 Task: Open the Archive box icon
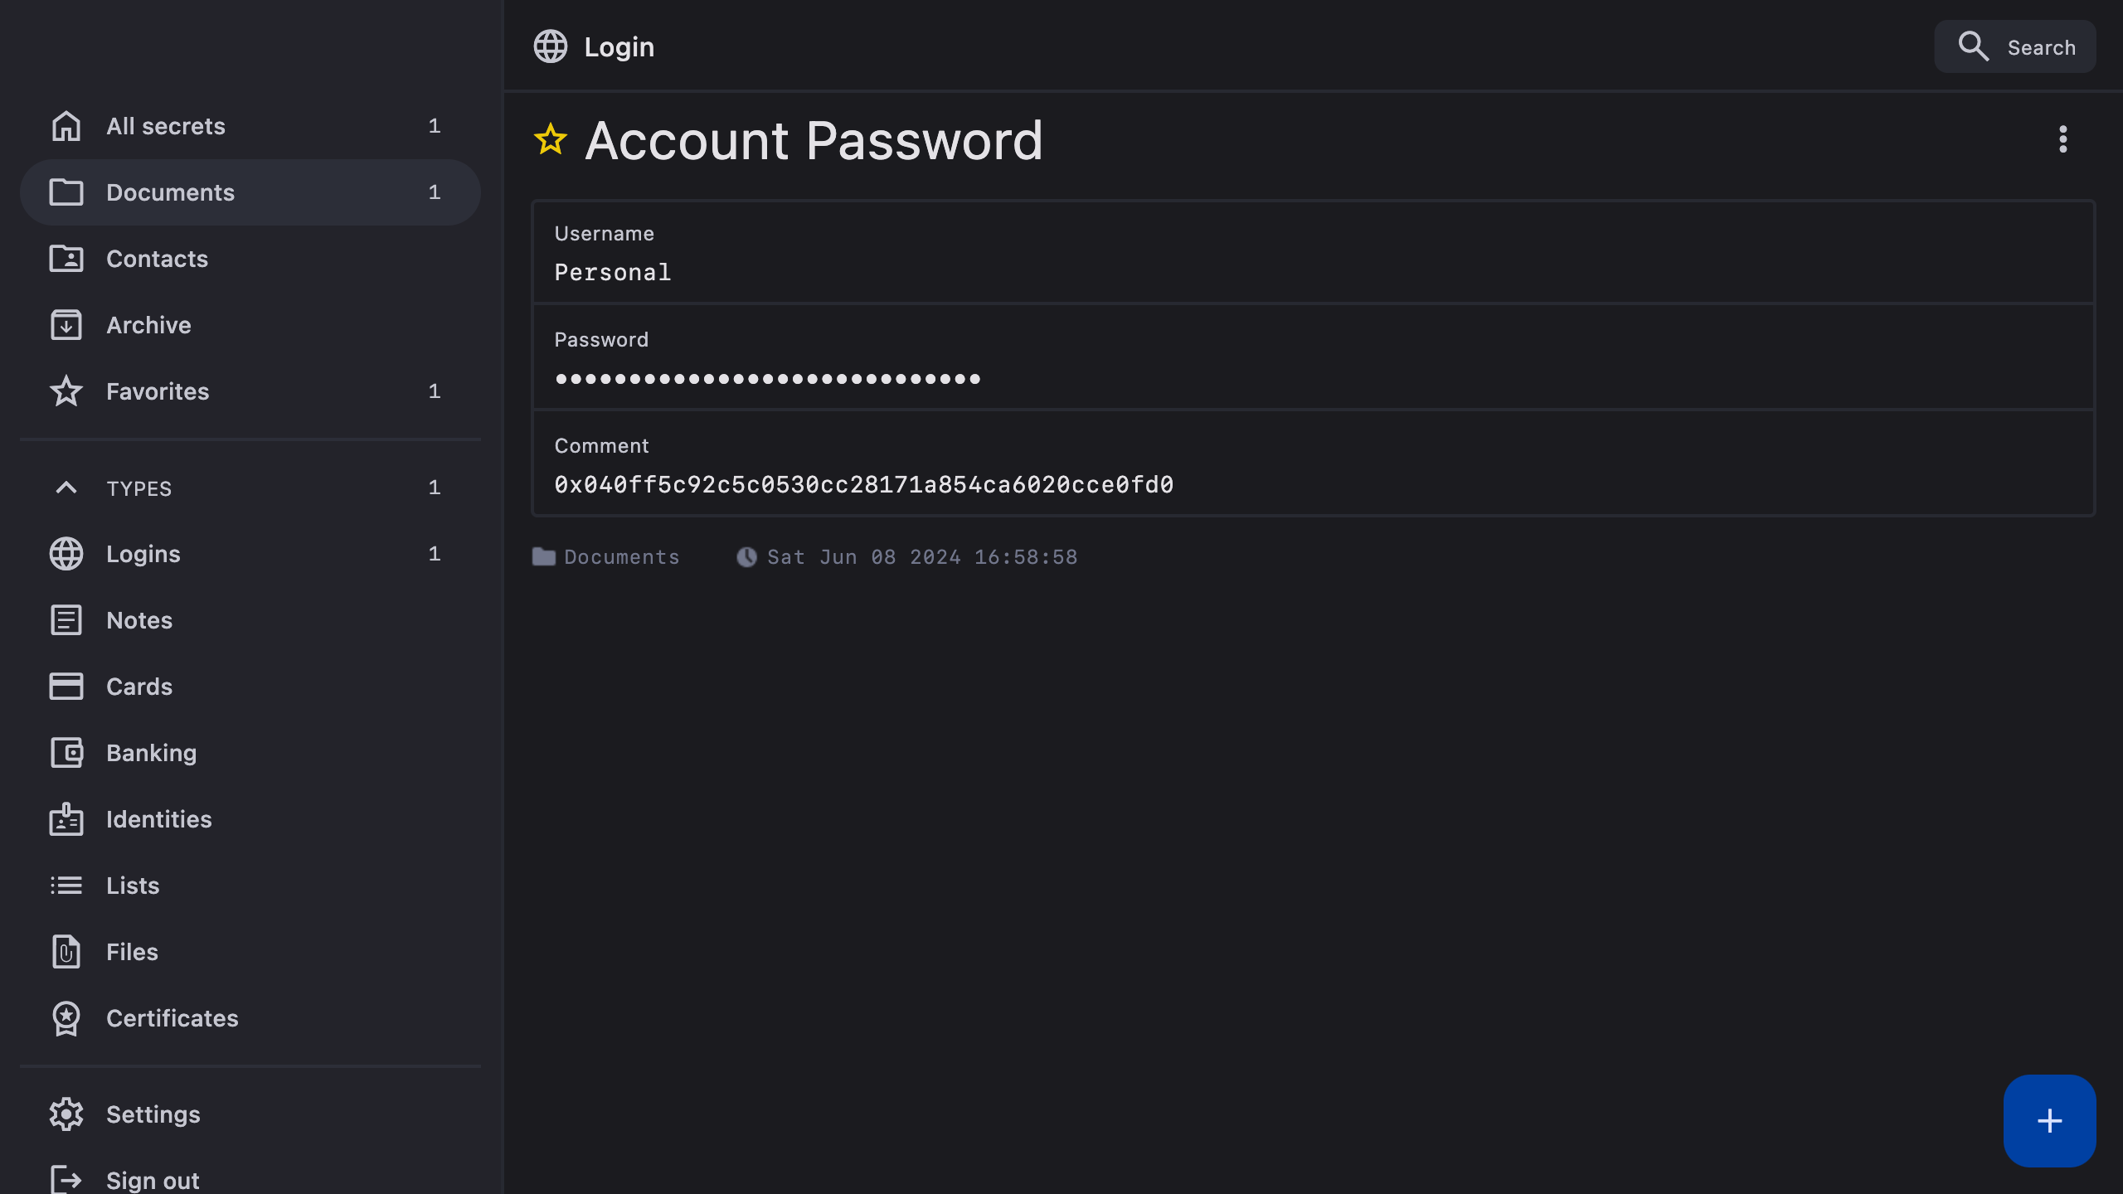(x=66, y=325)
